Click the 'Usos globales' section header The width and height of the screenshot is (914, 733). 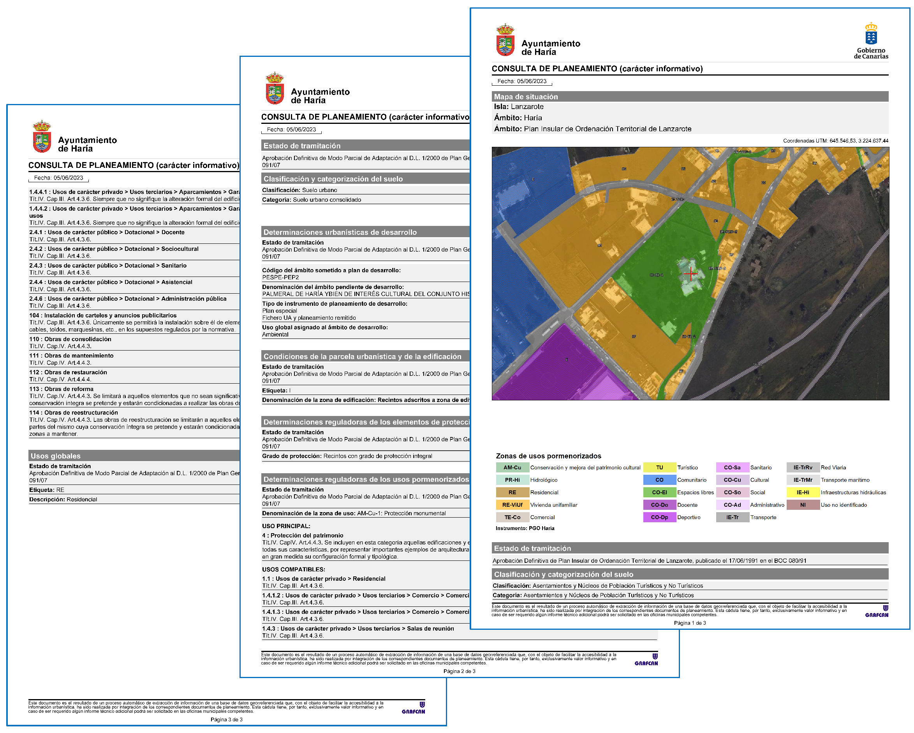pyautogui.click(x=56, y=456)
